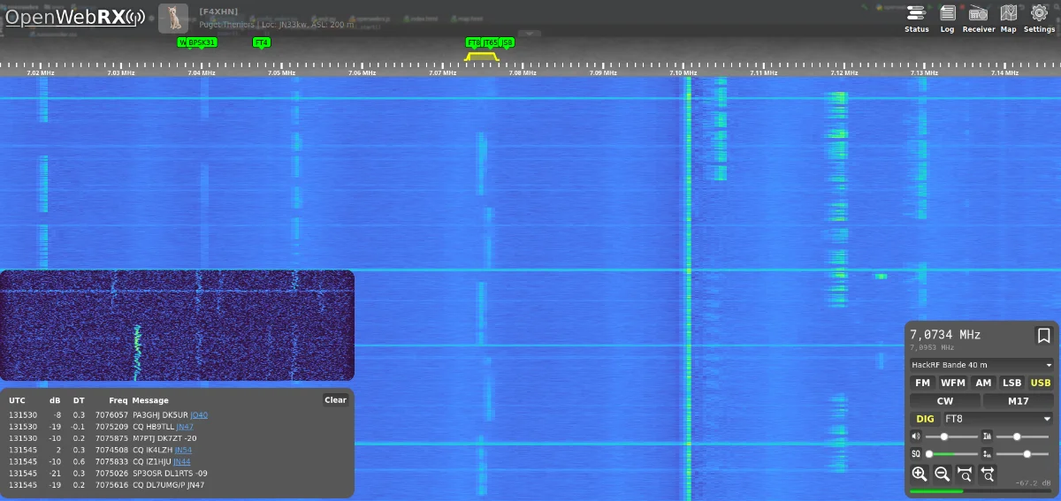Zoom in on the waterfall
1061x501 pixels.
coord(920,474)
